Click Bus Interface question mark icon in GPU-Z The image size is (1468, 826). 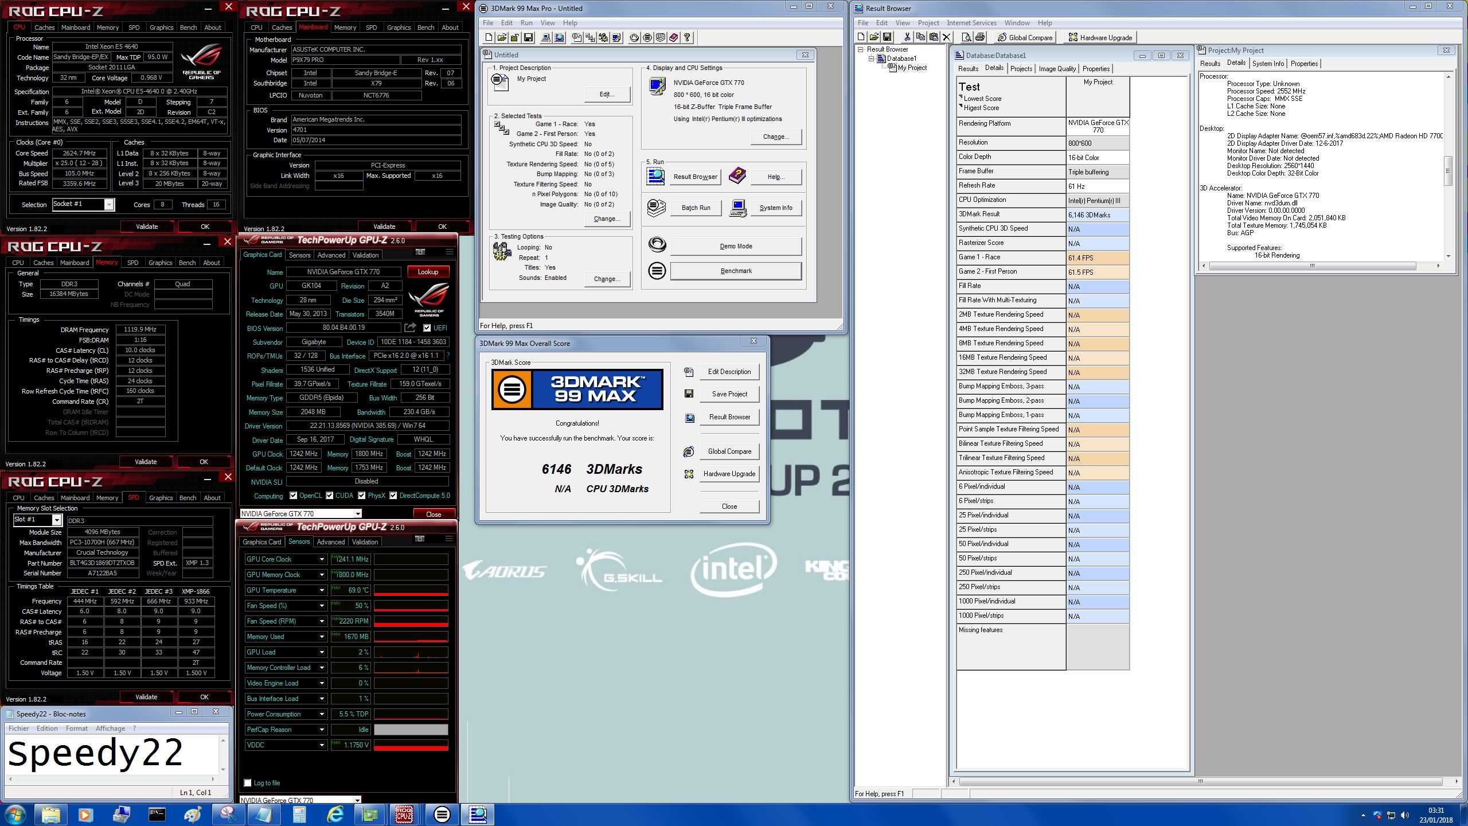pos(447,356)
